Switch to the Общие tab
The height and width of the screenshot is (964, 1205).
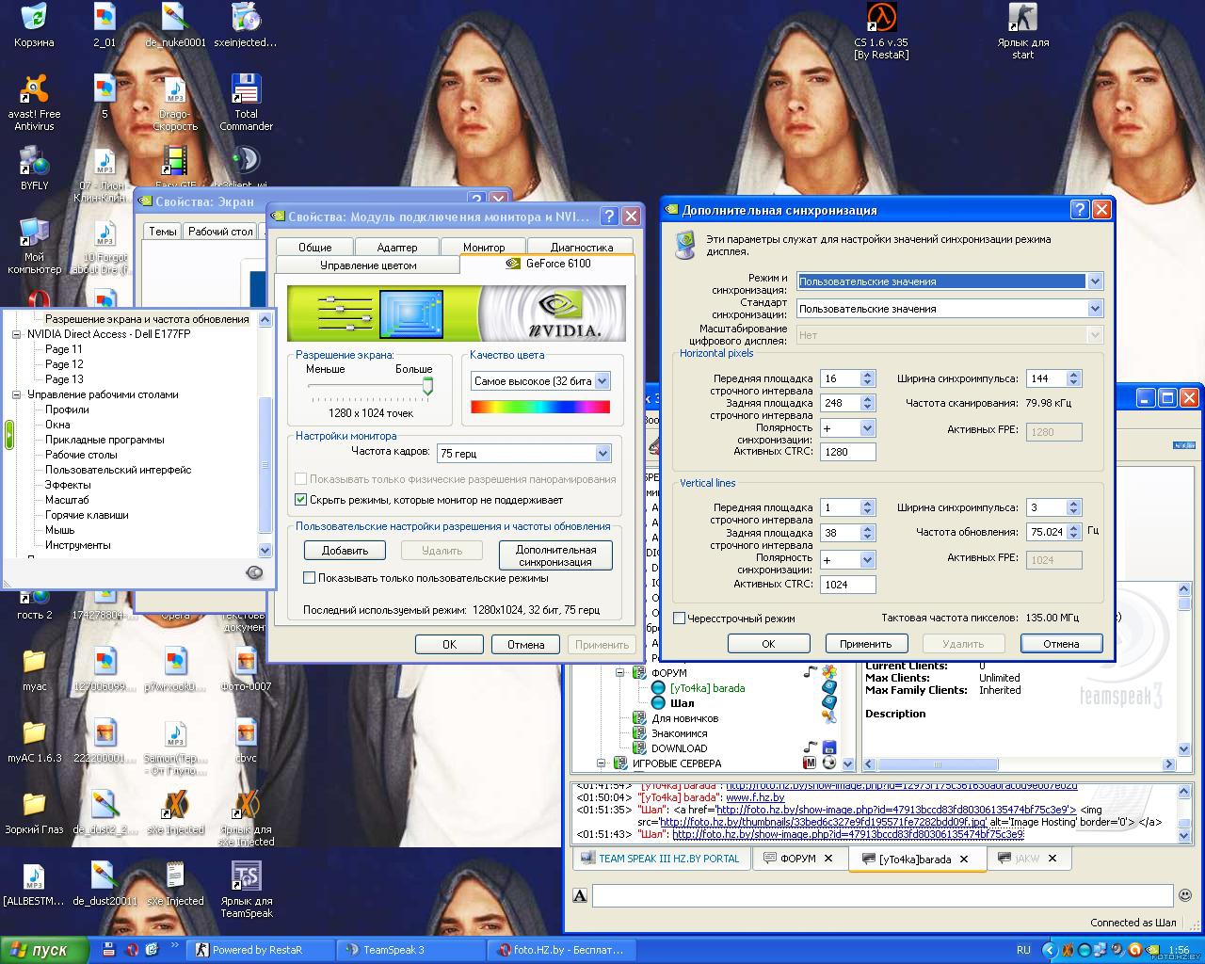tap(314, 247)
